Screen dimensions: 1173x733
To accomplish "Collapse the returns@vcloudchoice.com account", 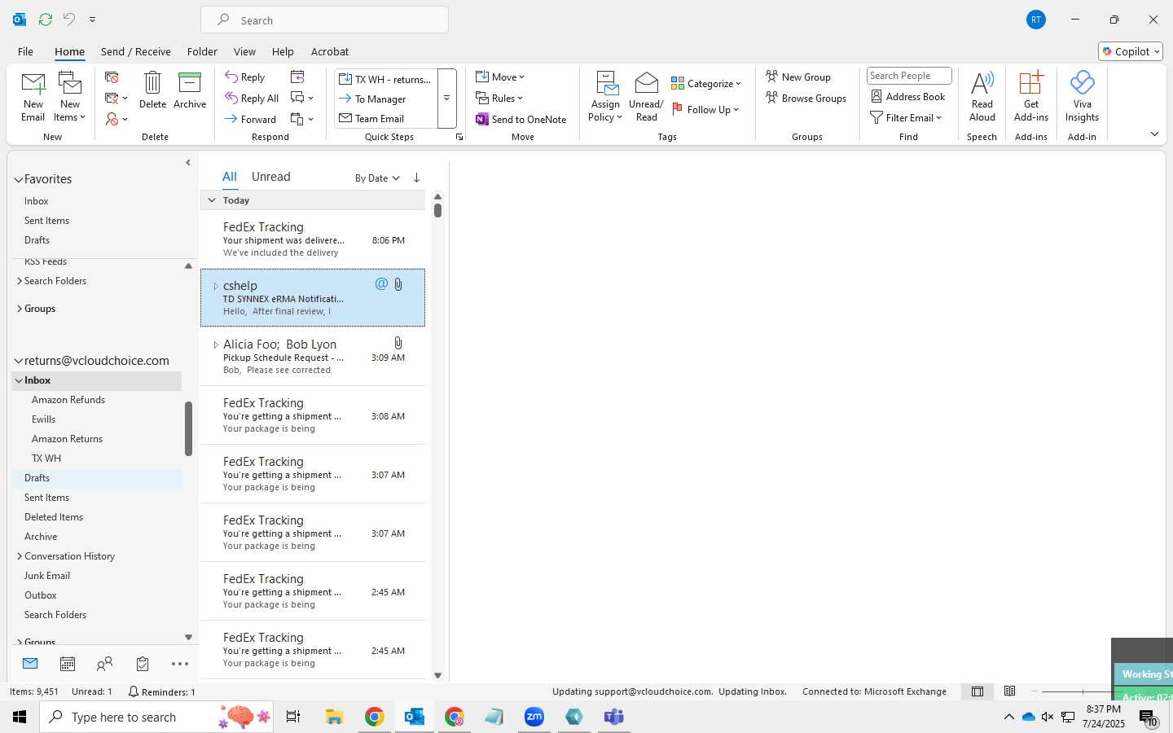I will [x=19, y=361].
